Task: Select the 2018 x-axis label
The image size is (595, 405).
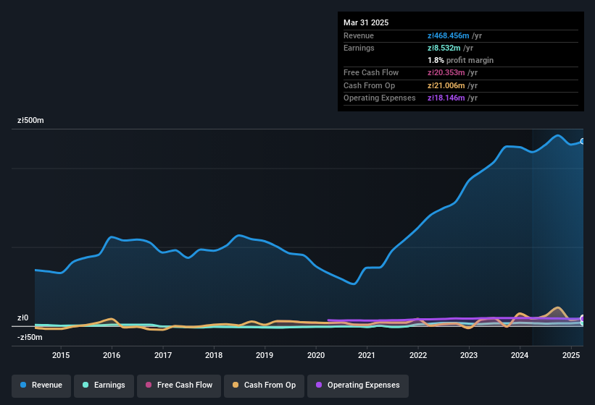Action: coord(214,355)
